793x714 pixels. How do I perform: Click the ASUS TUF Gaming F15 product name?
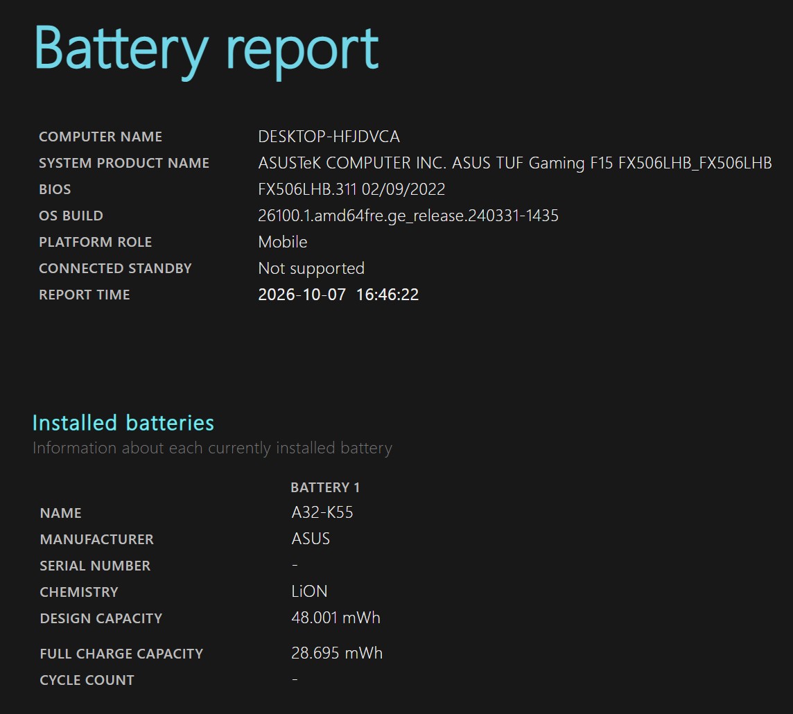[x=515, y=163]
